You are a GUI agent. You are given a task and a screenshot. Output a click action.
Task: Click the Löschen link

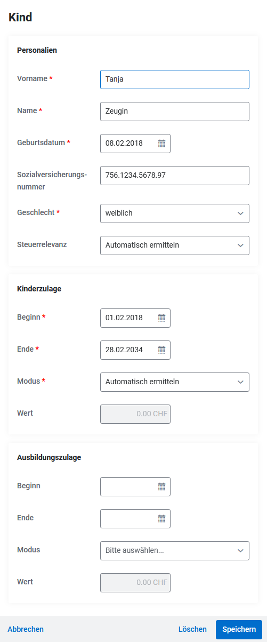coord(192,629)
